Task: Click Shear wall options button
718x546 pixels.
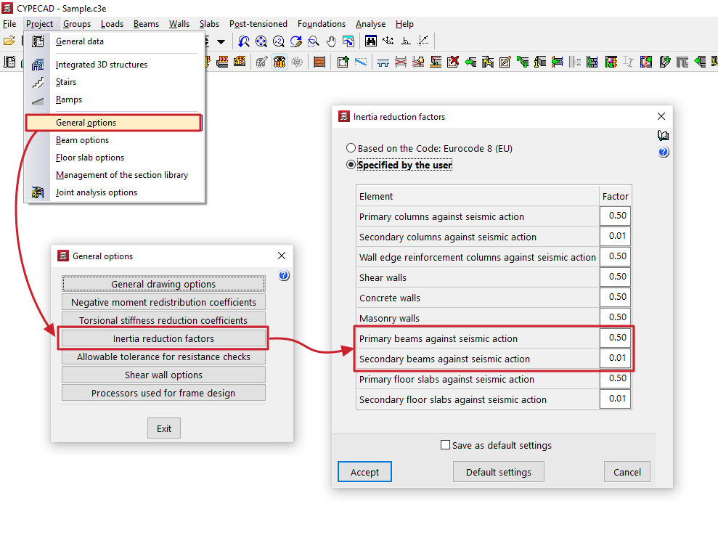Action: (163, 375)
